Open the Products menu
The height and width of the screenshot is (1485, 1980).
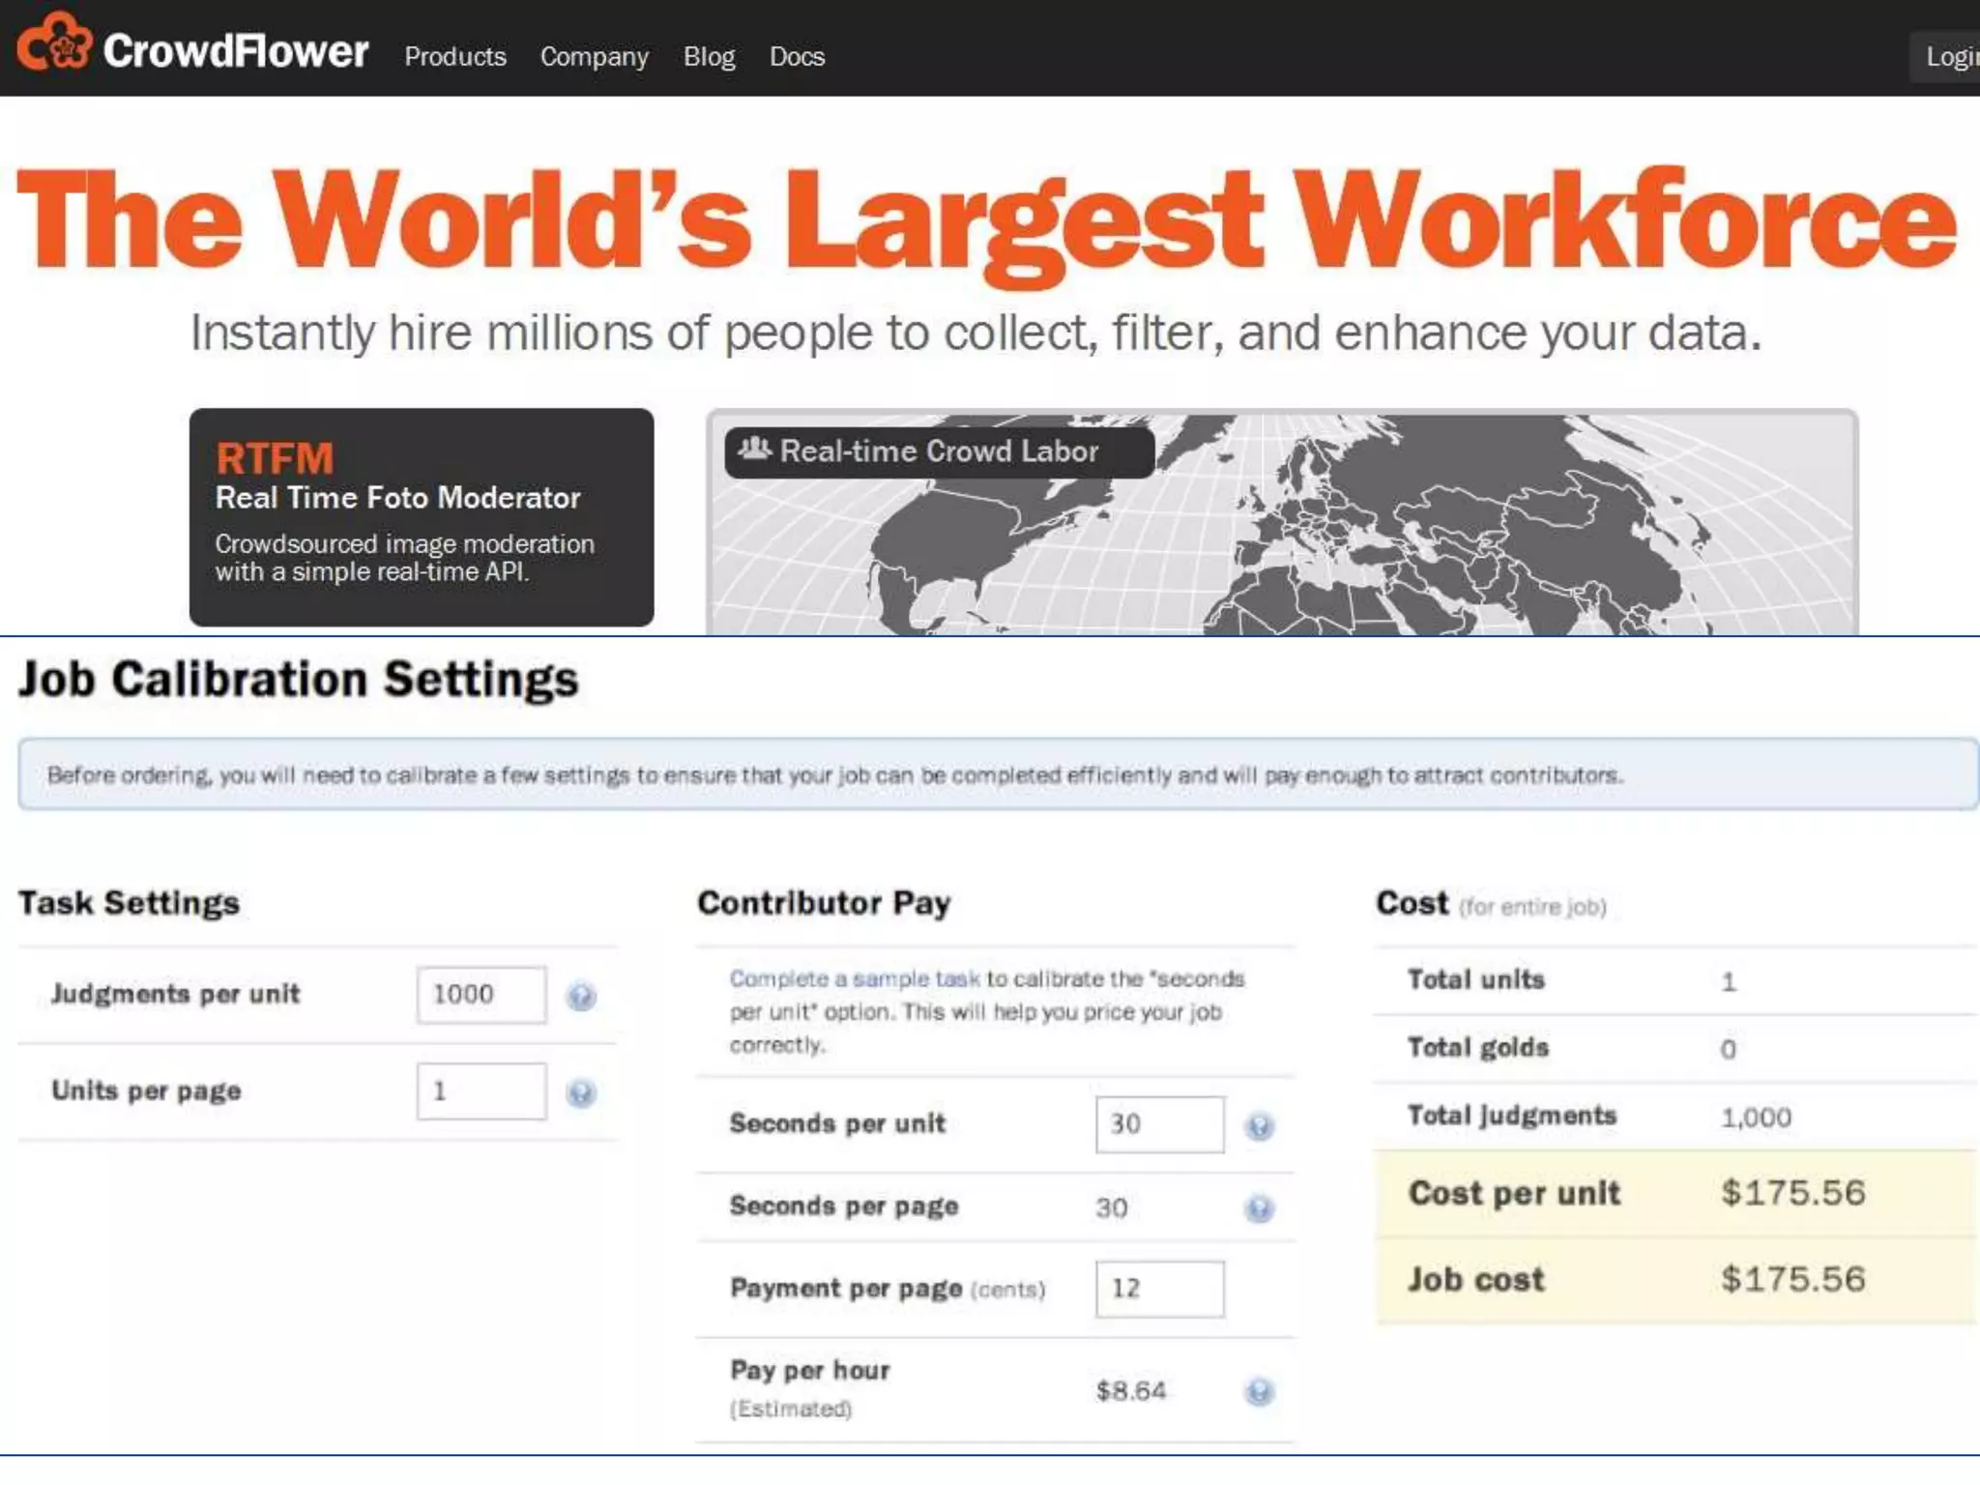click(455, 56)
